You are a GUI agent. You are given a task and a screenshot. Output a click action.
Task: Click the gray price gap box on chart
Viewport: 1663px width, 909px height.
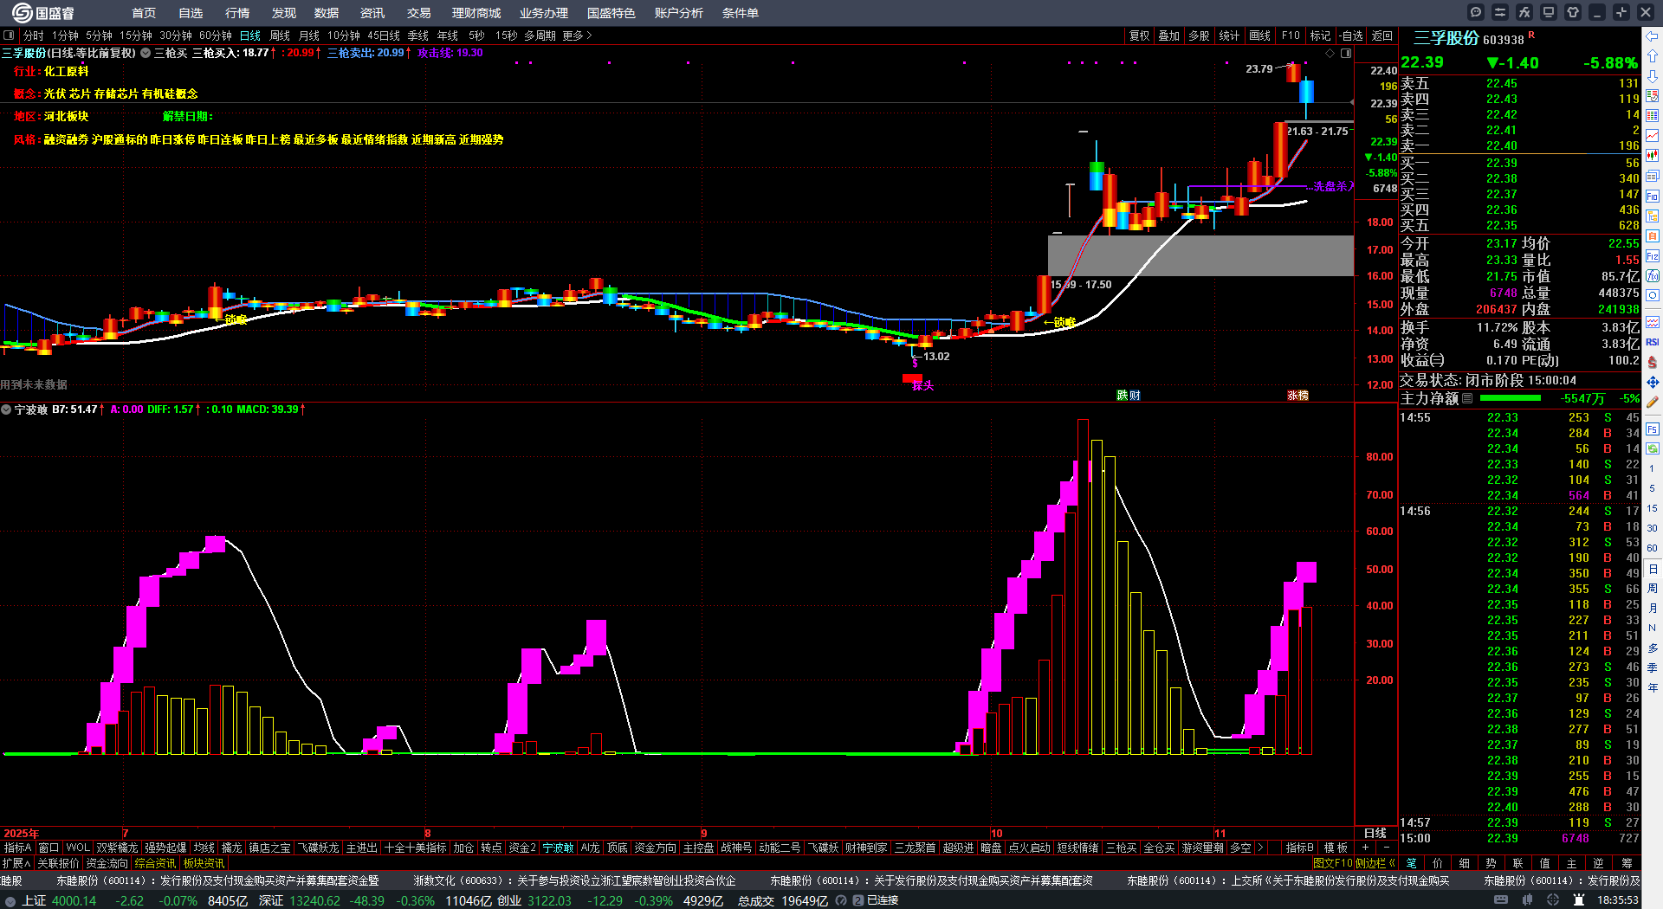1200,255
